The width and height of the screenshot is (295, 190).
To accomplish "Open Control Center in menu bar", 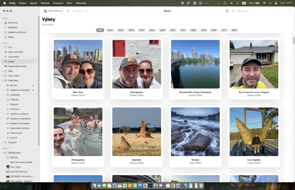I will click(276, 3).
